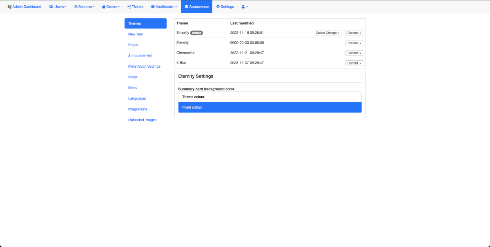Screen dimensions: 490x247
Task: Open the Themes sidebar section
Action: pos(145,24)
